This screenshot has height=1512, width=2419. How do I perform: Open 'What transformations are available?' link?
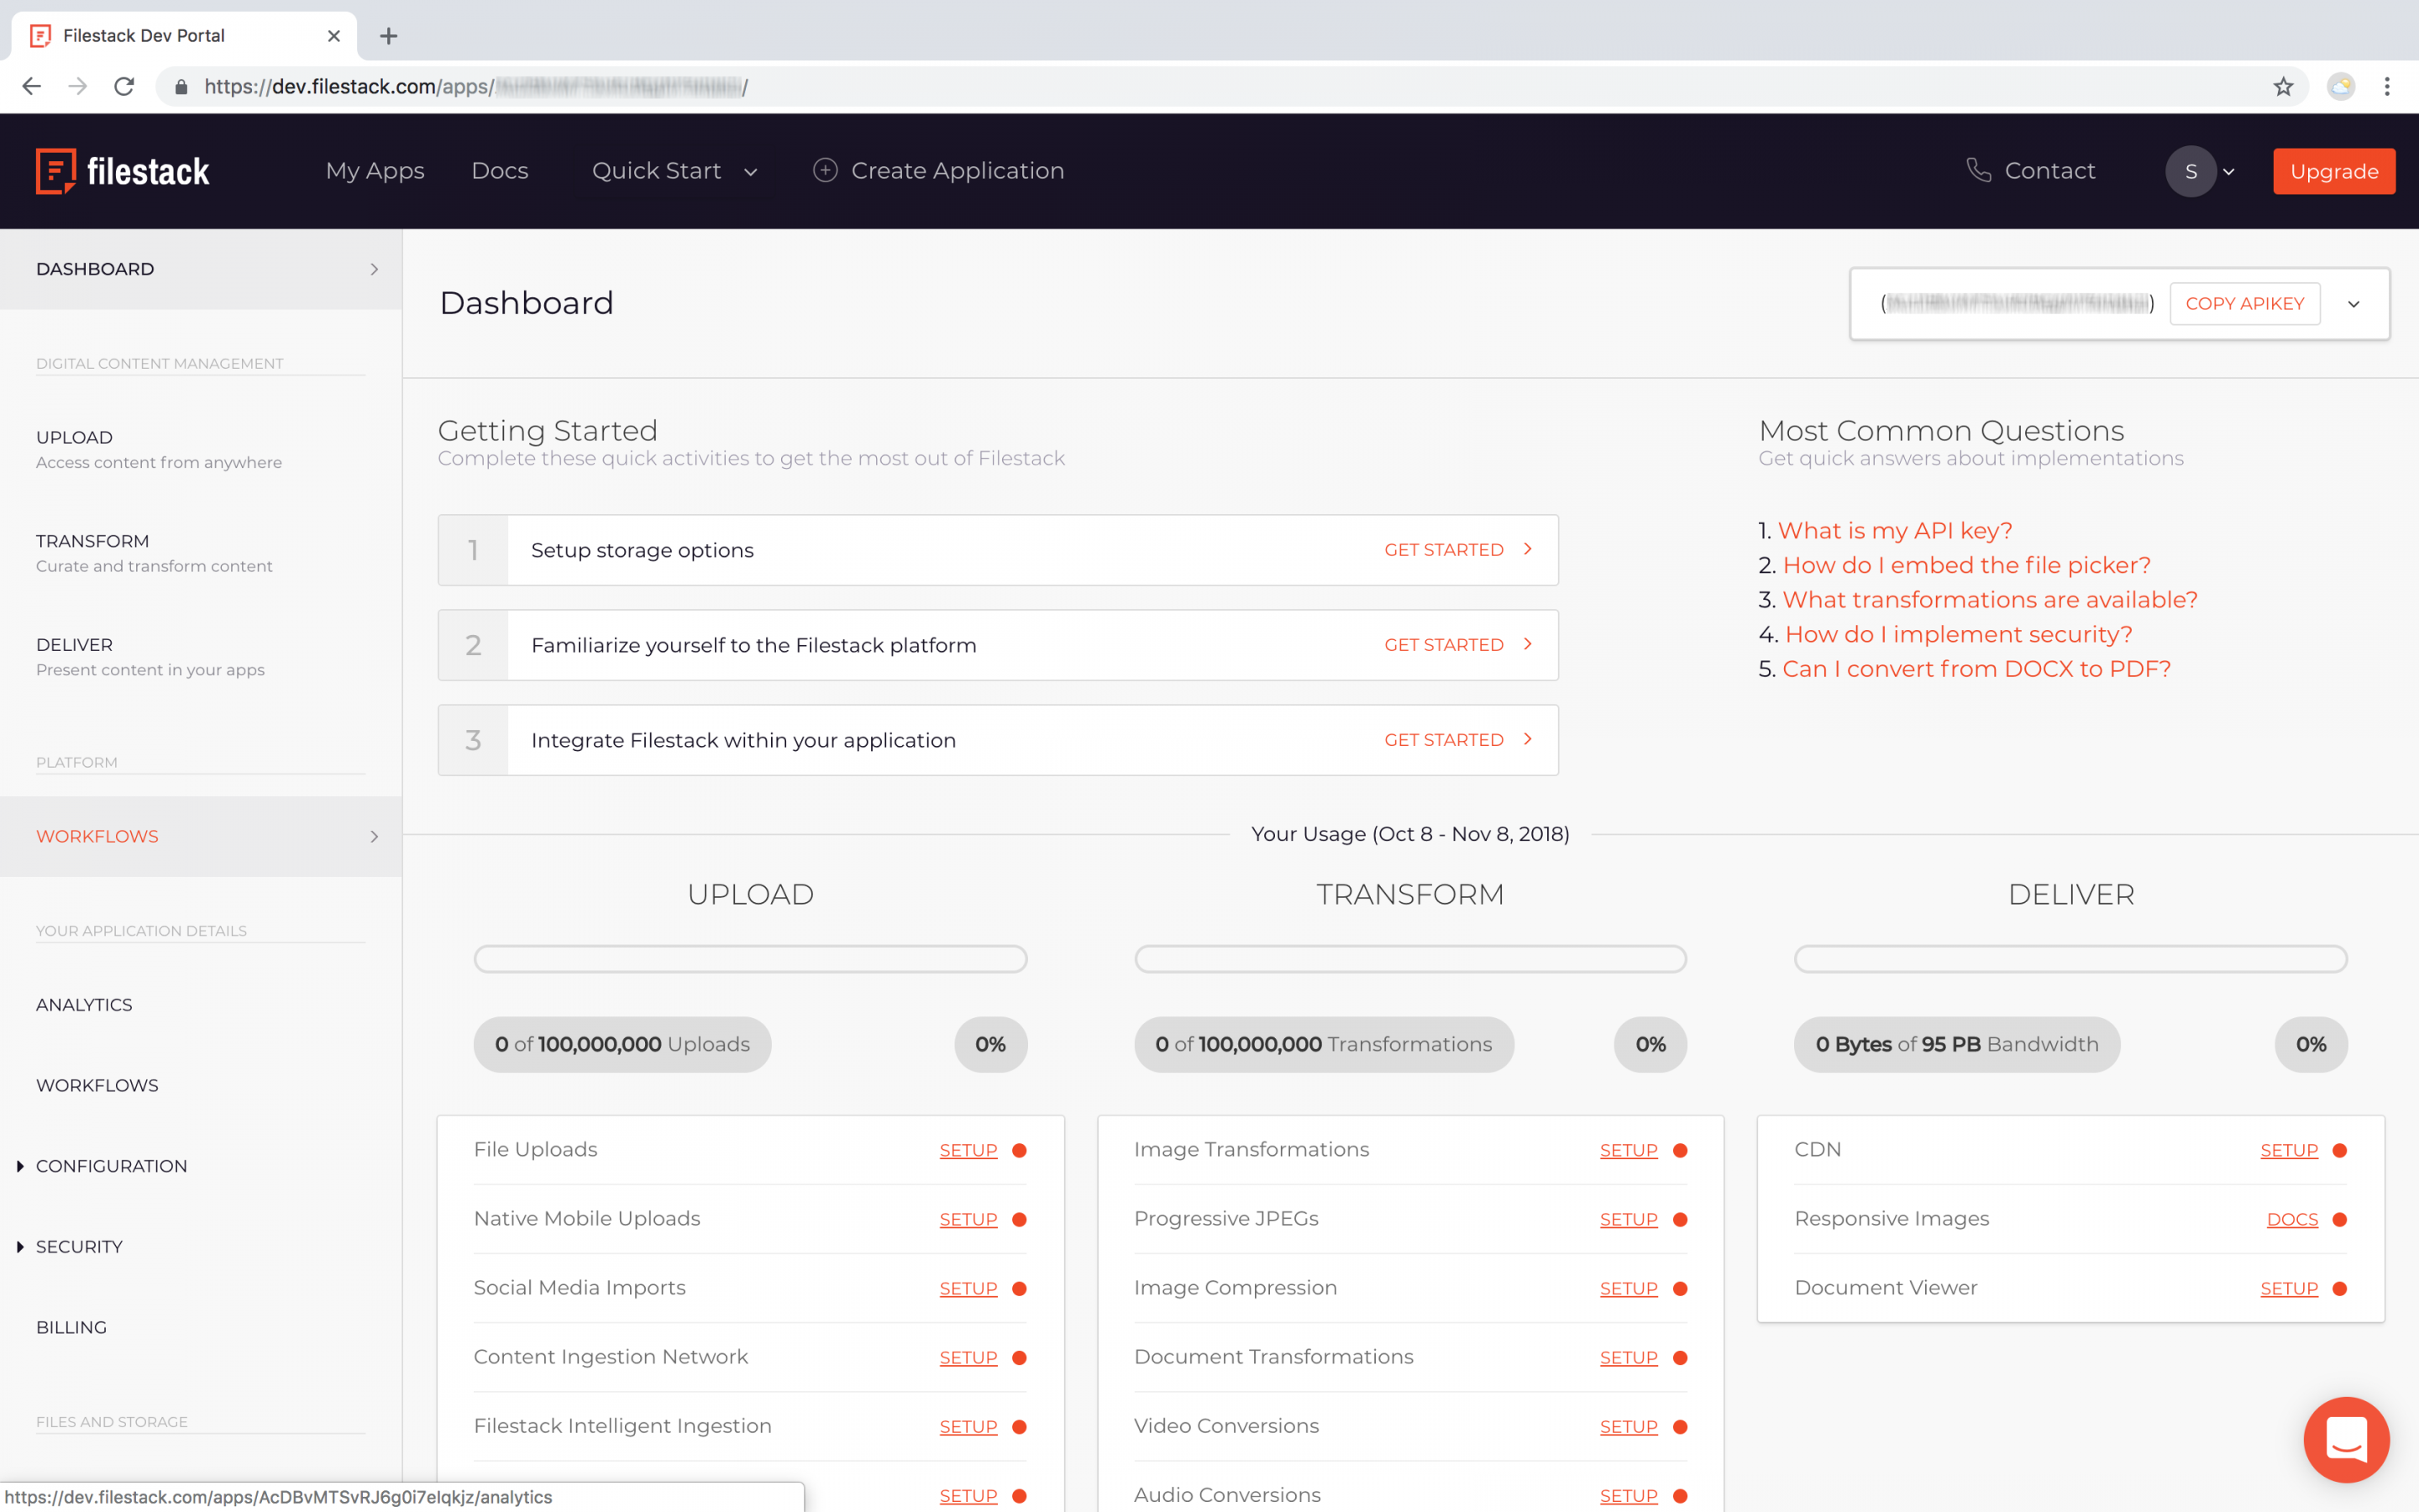pos(1989,599)
